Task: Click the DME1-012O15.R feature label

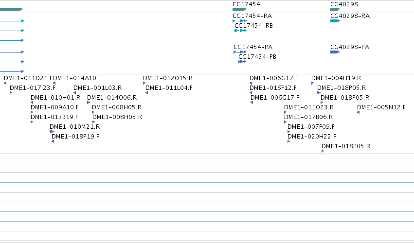Action: pyautogui.click(x=168, y=78)
